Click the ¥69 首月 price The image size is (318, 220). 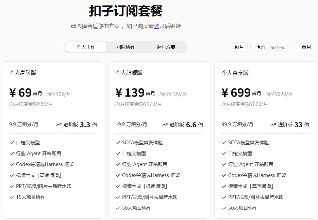[x=26, y=93]
